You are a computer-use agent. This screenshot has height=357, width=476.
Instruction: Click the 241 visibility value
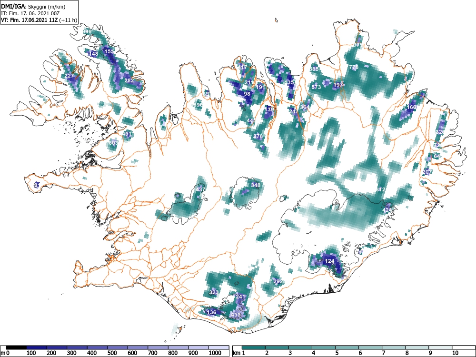click(x=240, y=297)
